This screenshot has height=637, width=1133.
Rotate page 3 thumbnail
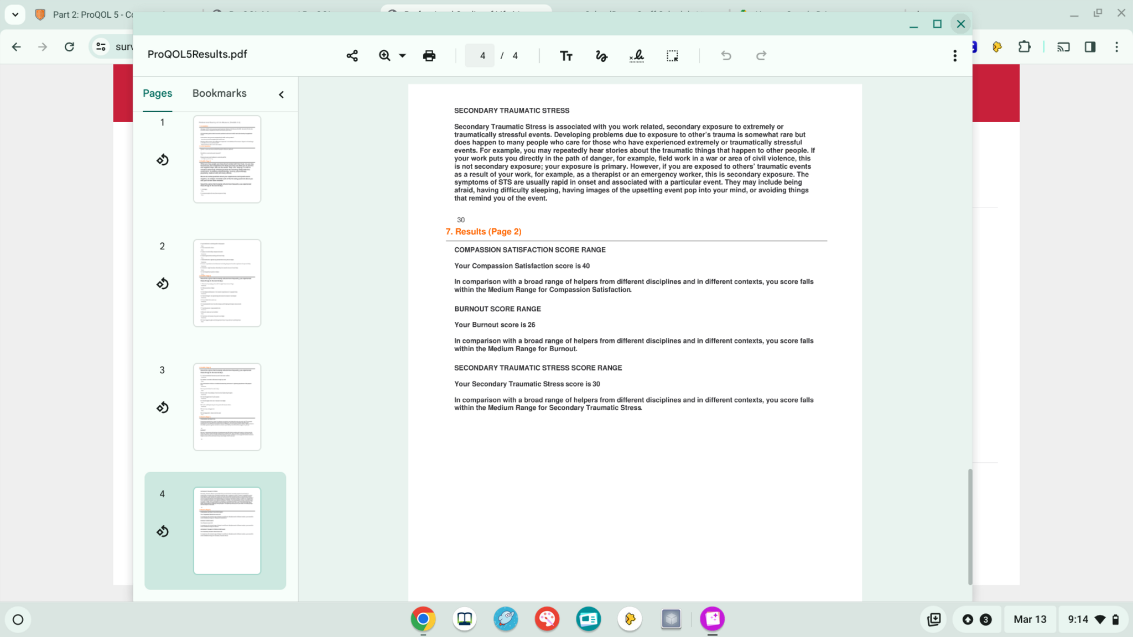point(162,408)
